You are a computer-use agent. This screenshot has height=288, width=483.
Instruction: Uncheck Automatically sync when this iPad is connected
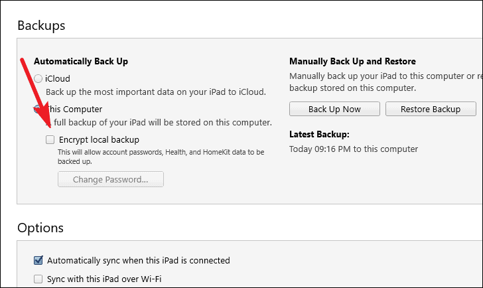tap(38, 260)
